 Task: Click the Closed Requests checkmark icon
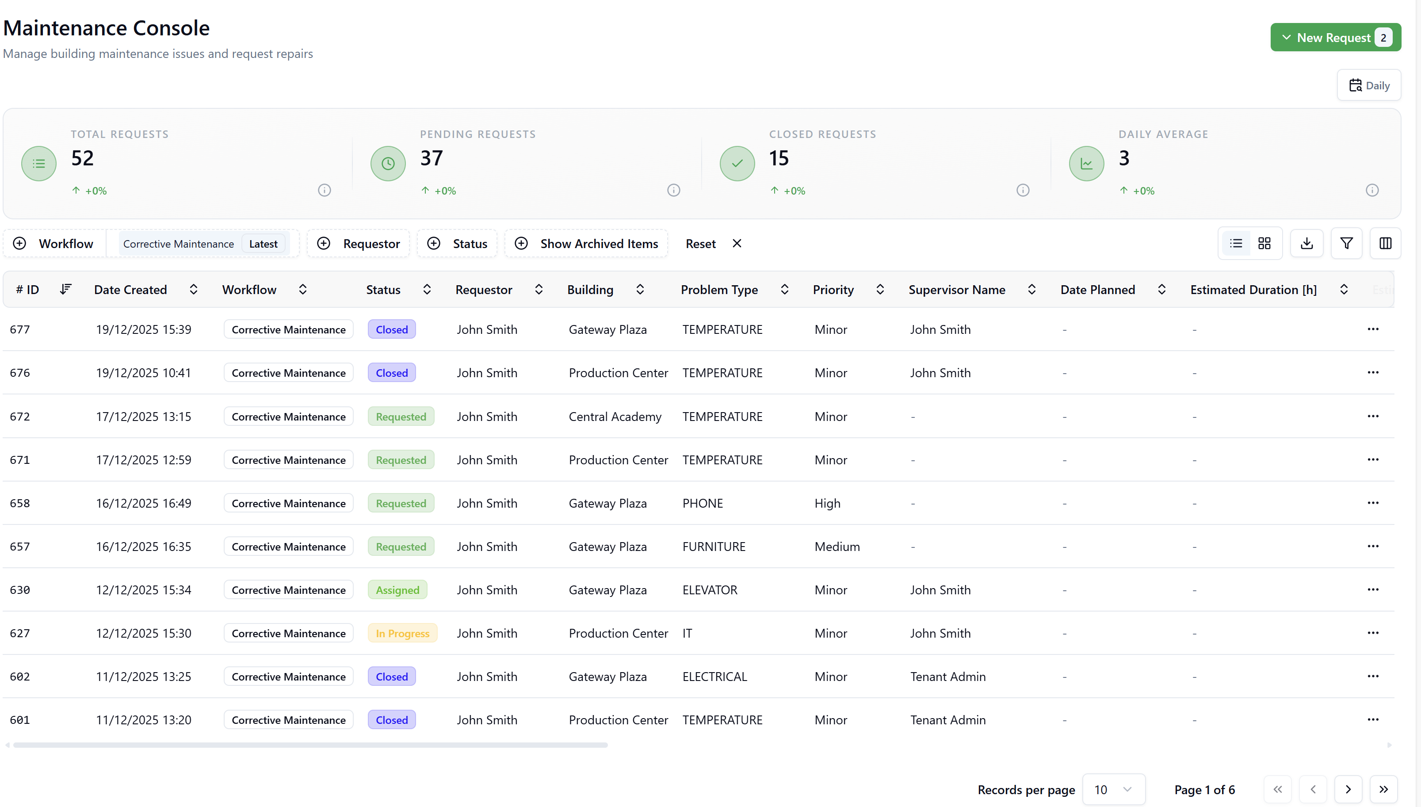pyautogui.click(x=737, y=164)
